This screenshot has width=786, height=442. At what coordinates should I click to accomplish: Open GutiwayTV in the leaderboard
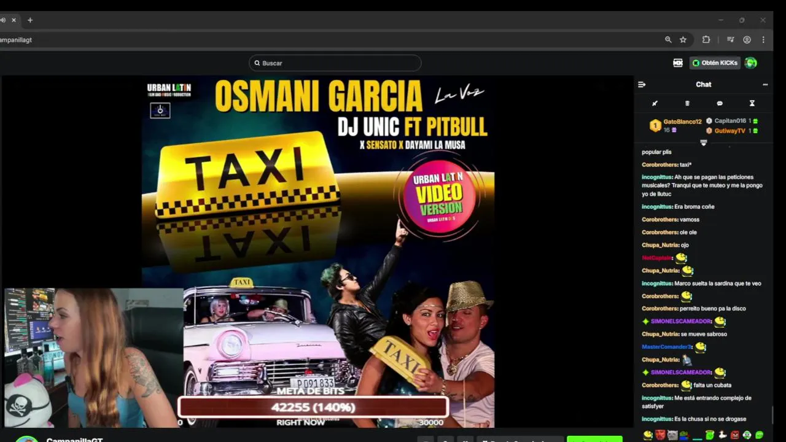tap(730, 131)
